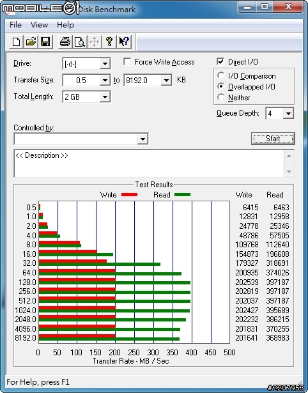Open the Drive dropdown
The image size is (308, 393).
[105, 64]
